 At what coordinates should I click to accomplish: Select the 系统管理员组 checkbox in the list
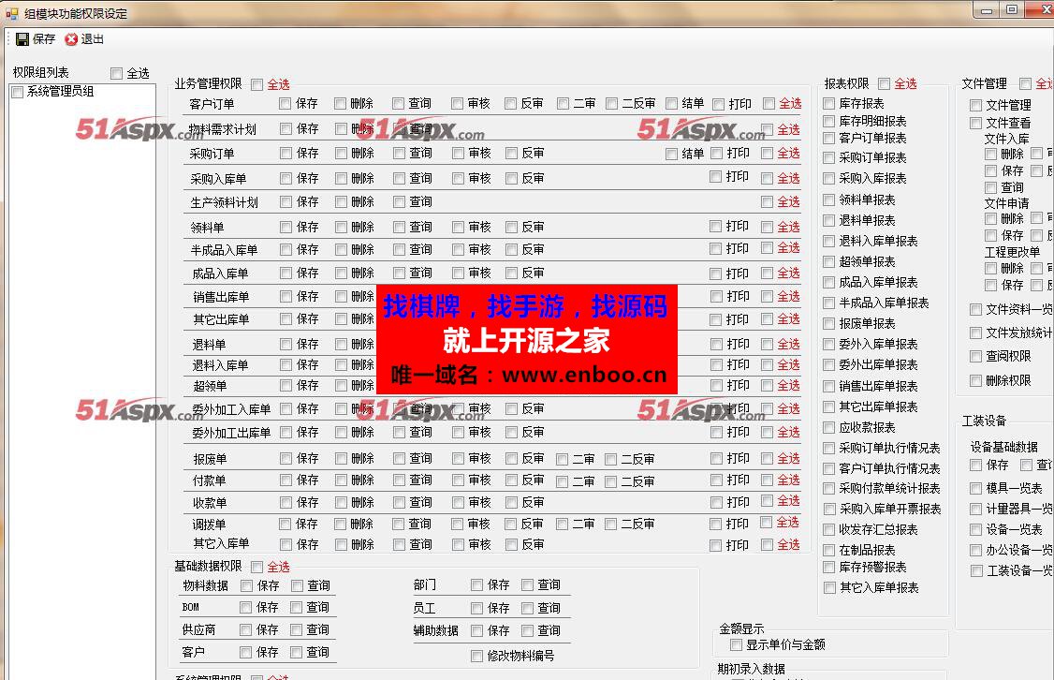(x=18, y=92)
